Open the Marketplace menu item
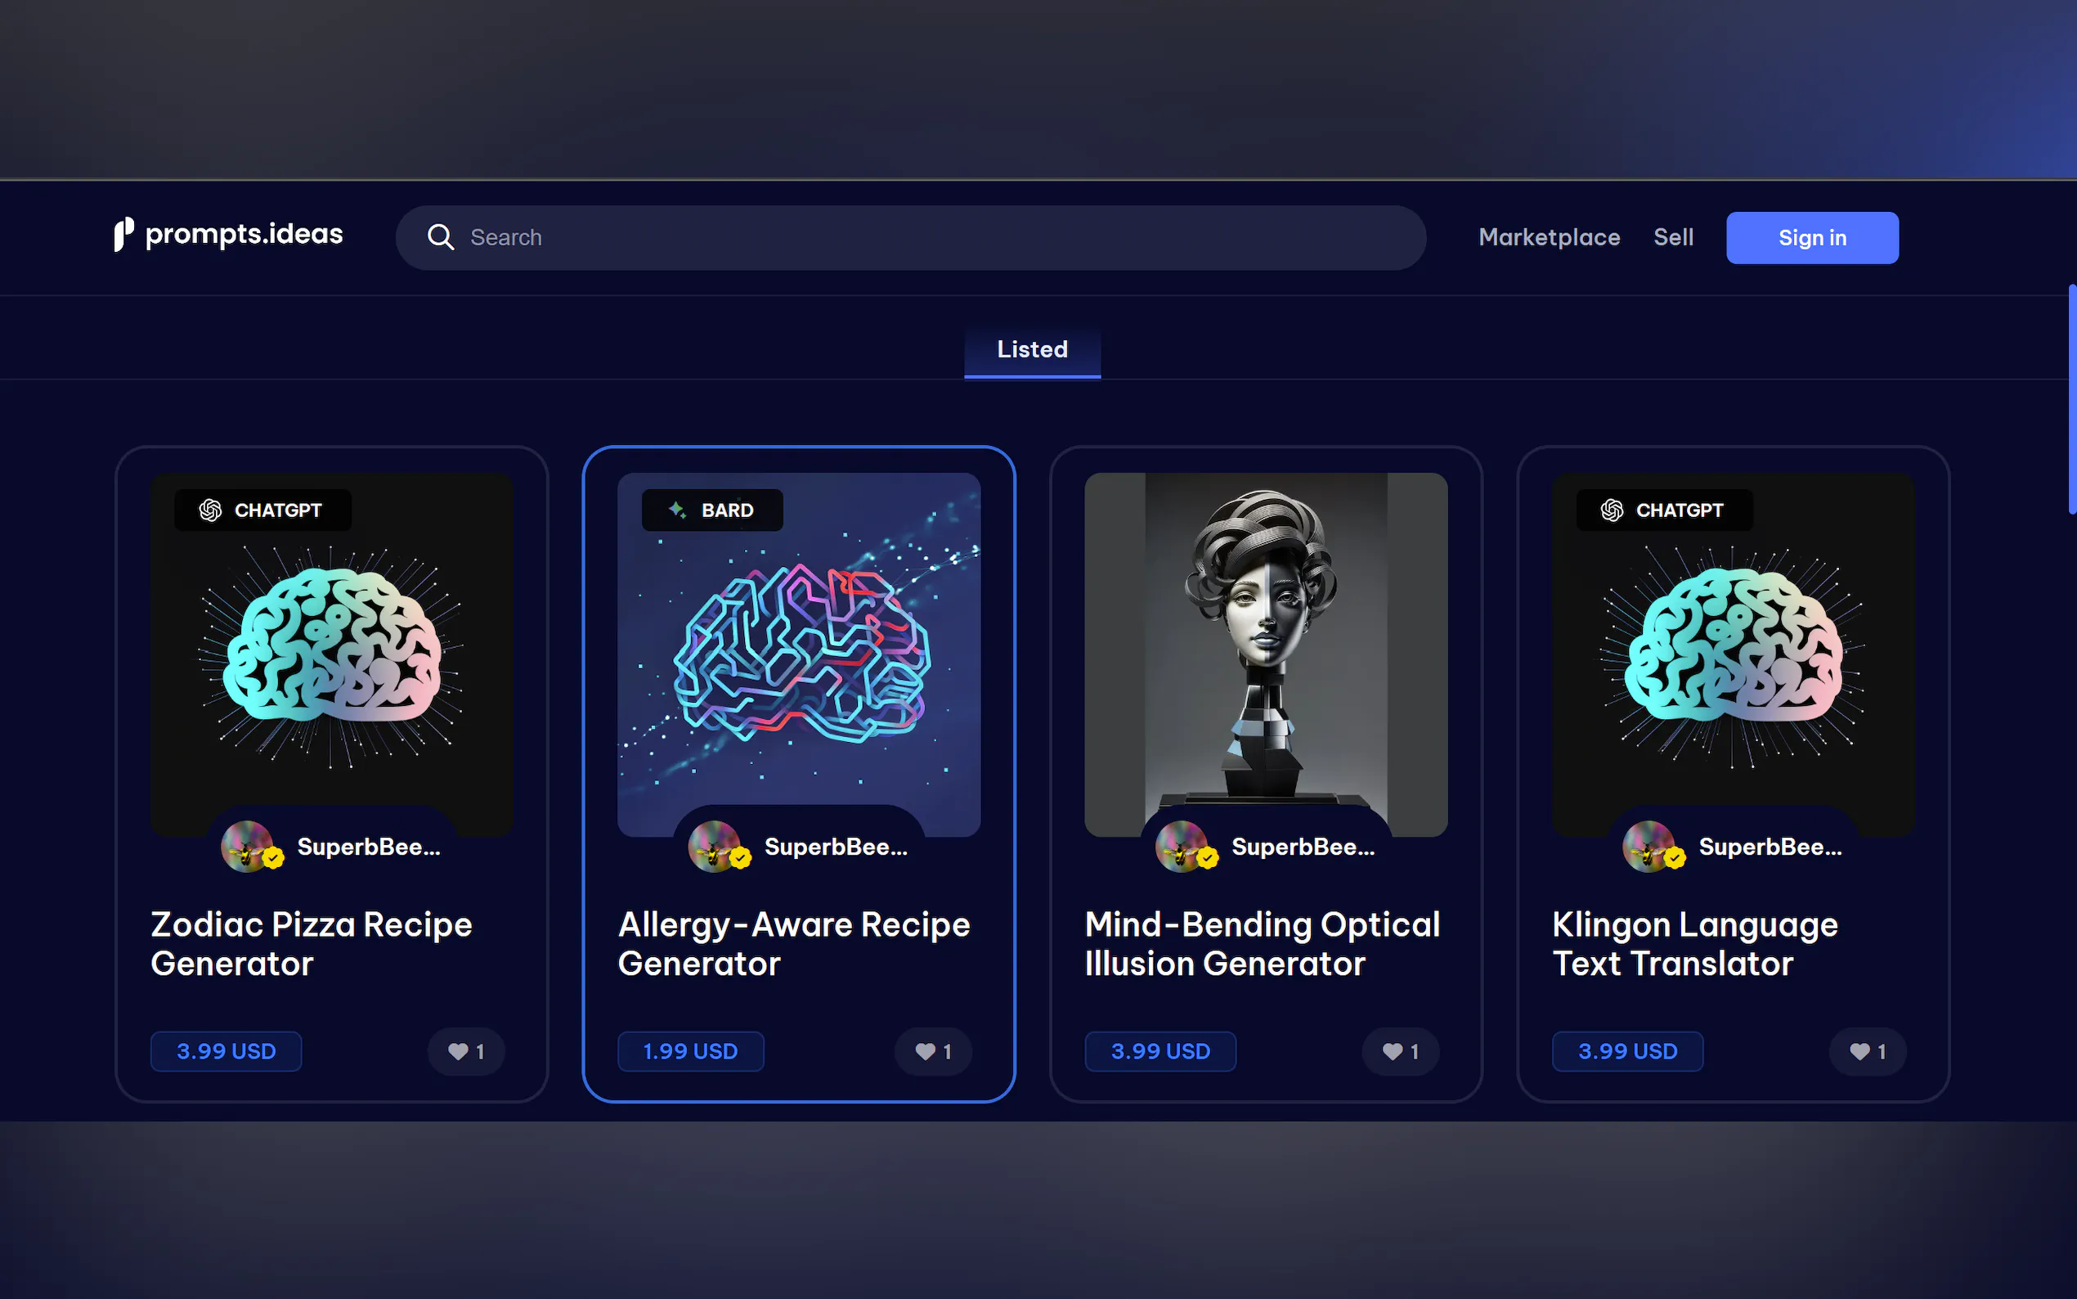 pos(1549,237)
